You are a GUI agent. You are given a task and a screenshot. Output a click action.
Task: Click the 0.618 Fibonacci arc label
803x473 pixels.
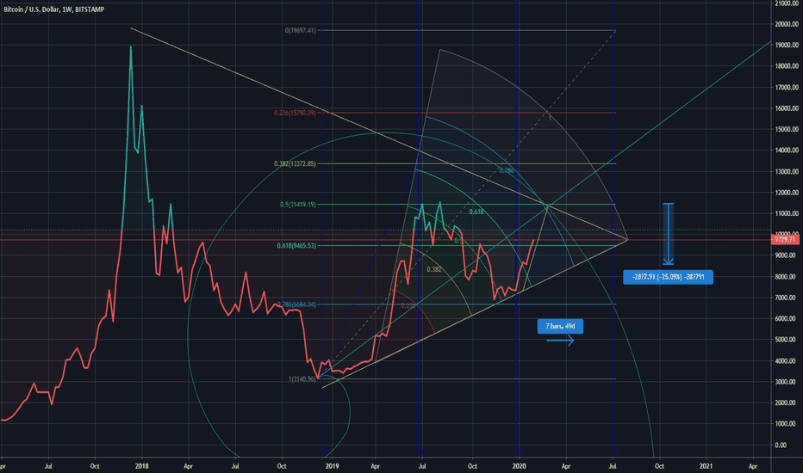point(476,212)
